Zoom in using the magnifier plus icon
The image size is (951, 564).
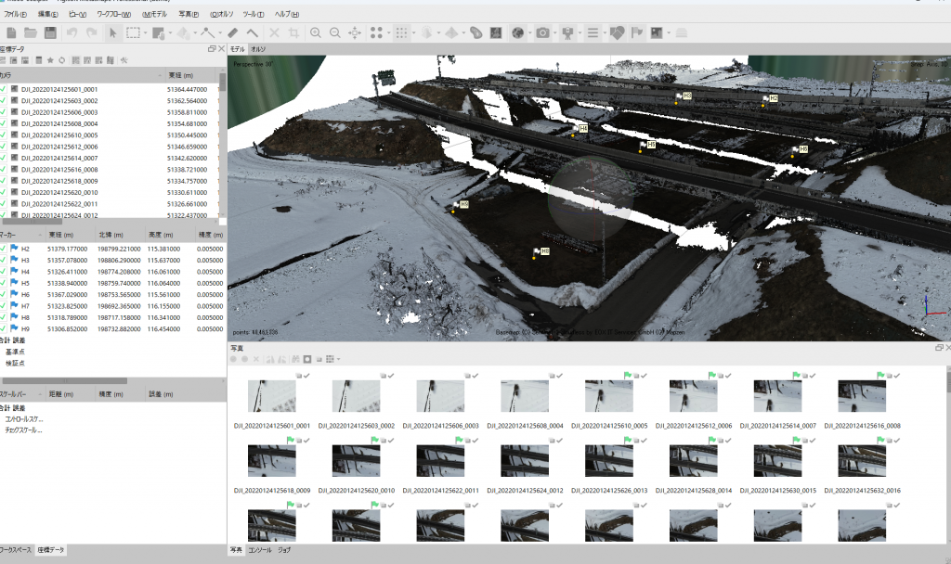(x=316, y=33)
